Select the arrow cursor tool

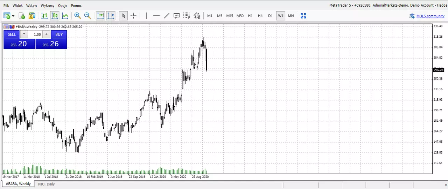[x=123, y=16]
